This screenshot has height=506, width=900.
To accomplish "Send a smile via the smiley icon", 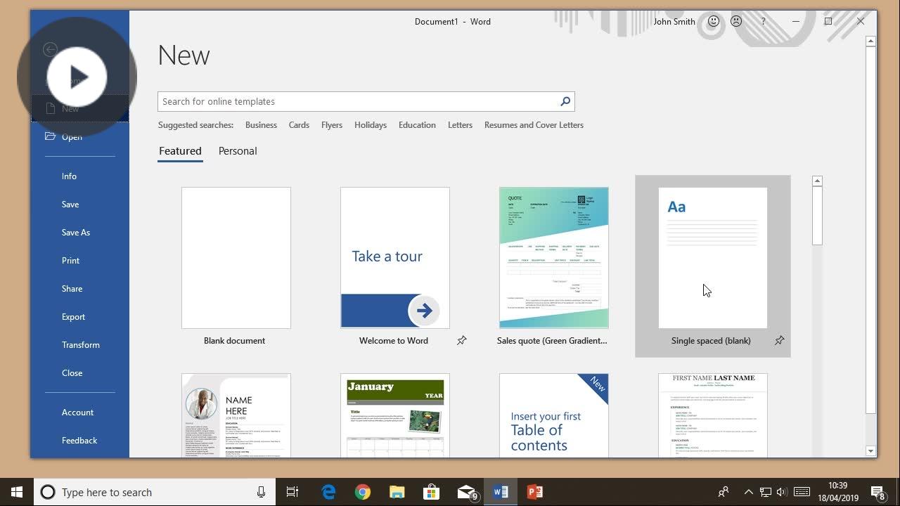I will coord(713,21).
